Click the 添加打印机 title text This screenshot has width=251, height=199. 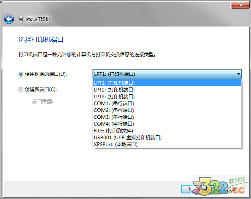click(38, 19)
